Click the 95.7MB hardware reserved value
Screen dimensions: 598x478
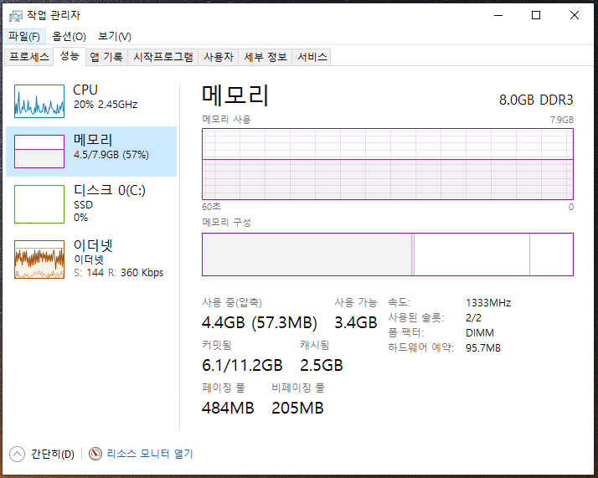[x=482, y=348]
